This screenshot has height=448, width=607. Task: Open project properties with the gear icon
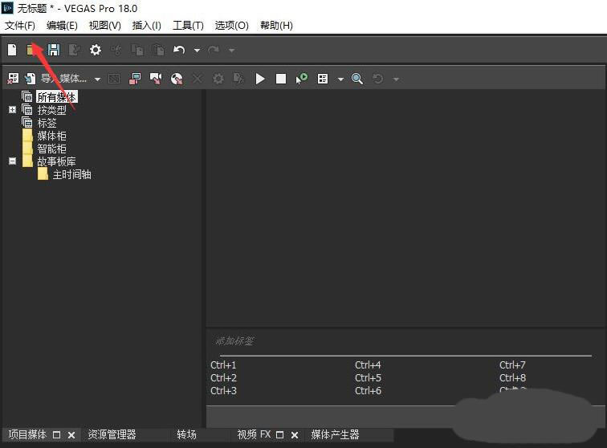(x=96, y=50)
